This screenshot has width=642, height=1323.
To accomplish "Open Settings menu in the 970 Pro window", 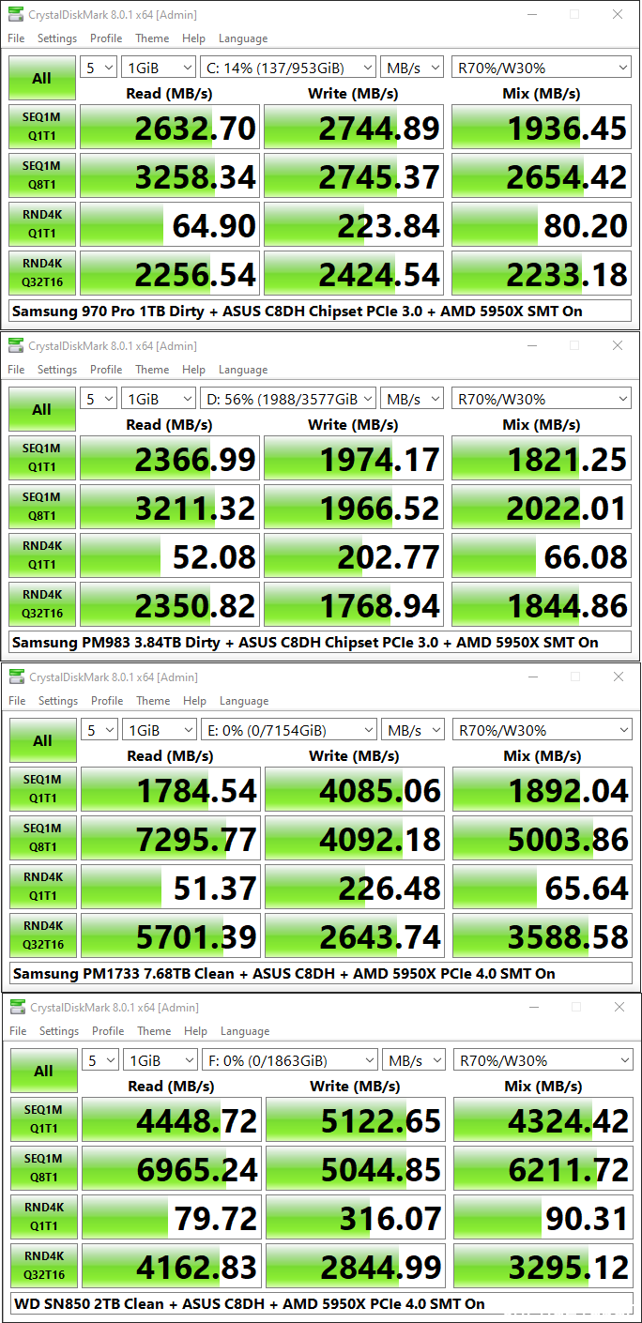I will coord(57,38).
